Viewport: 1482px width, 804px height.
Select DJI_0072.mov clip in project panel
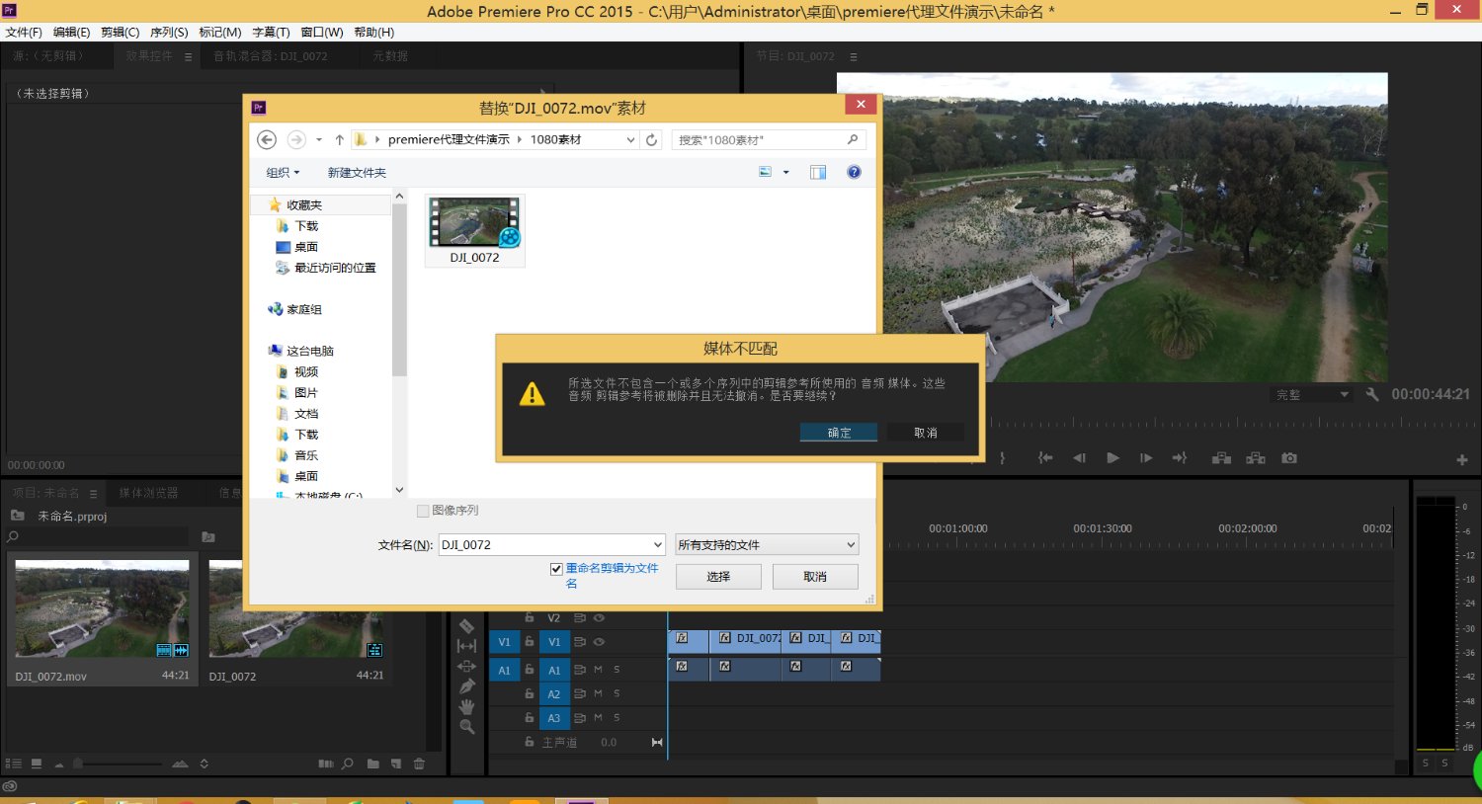pos(102,620)
